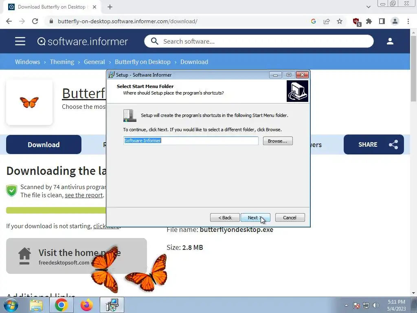Click the page vertical scrollbar
Viewport: 417px width, 313px height.
[413, 68]
